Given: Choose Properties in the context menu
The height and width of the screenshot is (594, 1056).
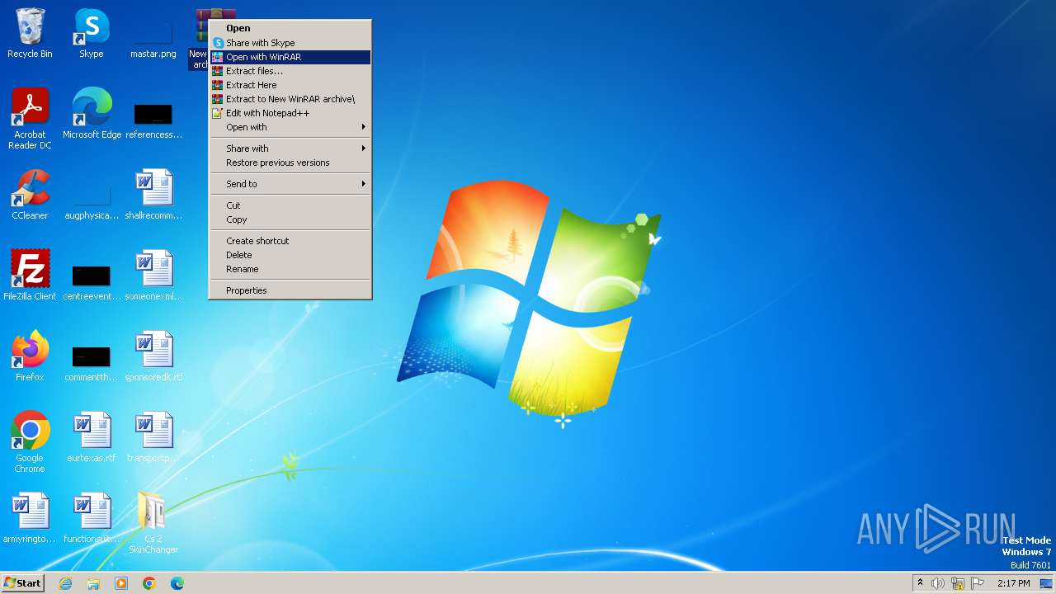Looking at the screenshot, I should coord(290,290).
